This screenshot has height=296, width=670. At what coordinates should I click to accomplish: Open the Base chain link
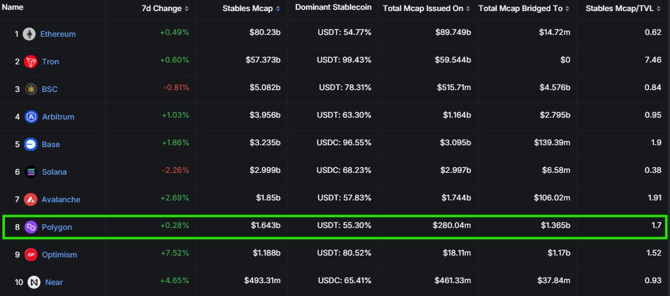(x=51, y=145)
